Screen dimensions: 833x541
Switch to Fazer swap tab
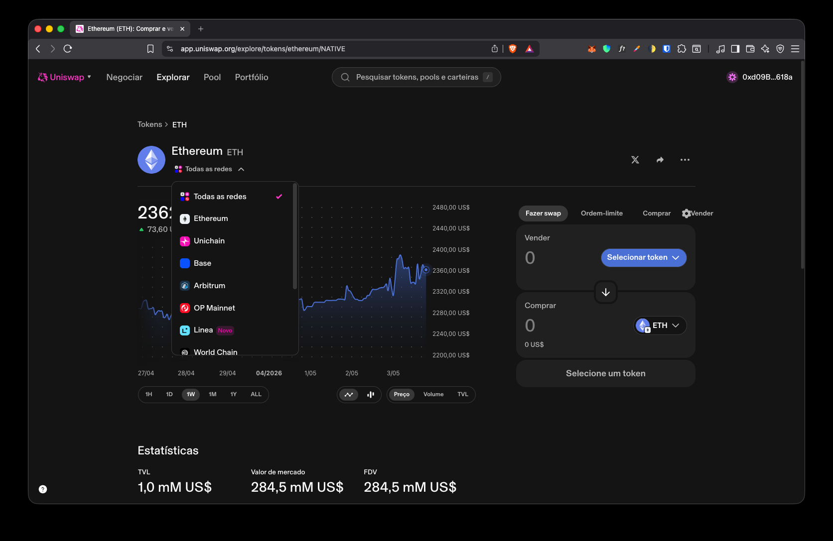543,214
